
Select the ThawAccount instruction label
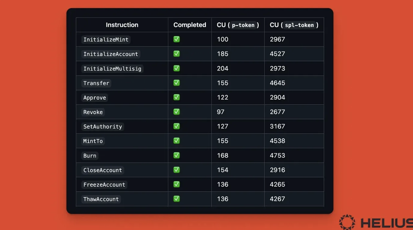coord(101,199)
